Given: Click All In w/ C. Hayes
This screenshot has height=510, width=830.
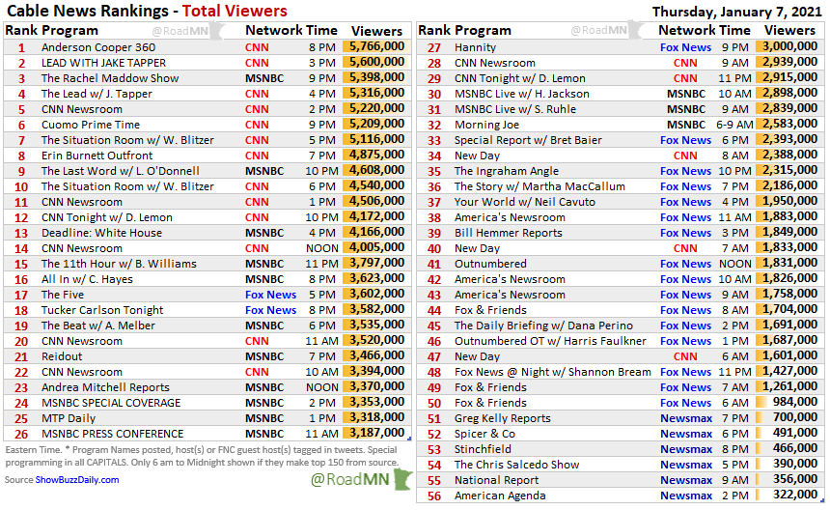Looking at the screenshot, I should (x=87, y=279).
